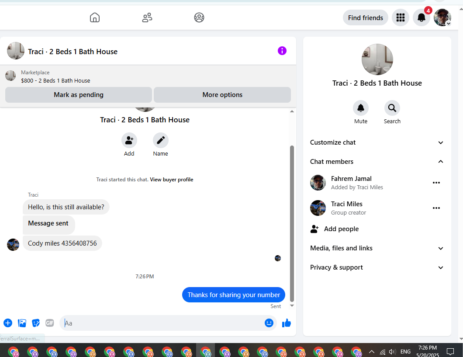Search in conversation using magnifier icon
Viewport: 463px width, 357px height.
click(392, 108)
